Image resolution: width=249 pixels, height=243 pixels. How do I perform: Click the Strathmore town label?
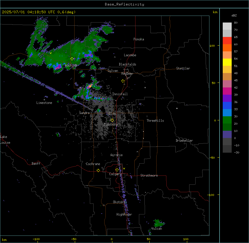pyautogui.click(x=149, y=175)
